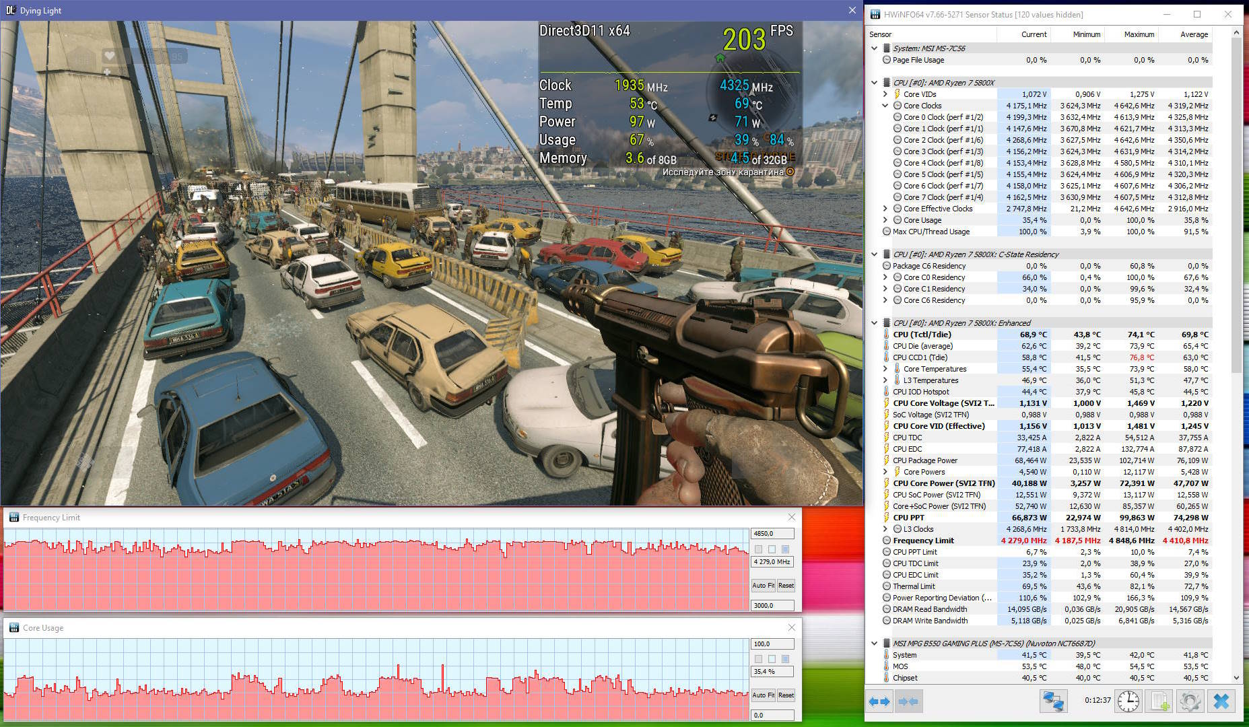Click the HWiNFO64 title bar app icon
Image resolution: width=1249 pixels, height=727 pixels.
[875, 14]
